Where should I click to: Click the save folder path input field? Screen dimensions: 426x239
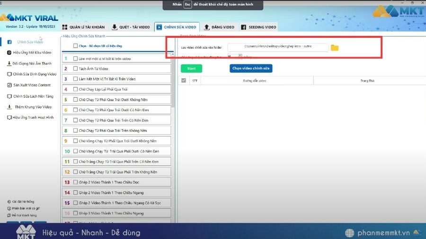[x=277, y=47]
